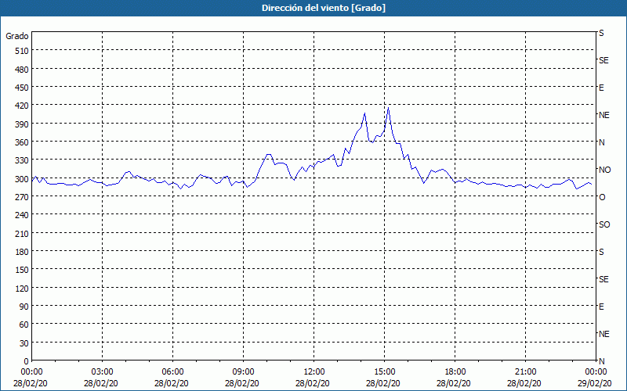
Task: Click the 00:00 28/02/20 time label
Action: tap(31, 378)
